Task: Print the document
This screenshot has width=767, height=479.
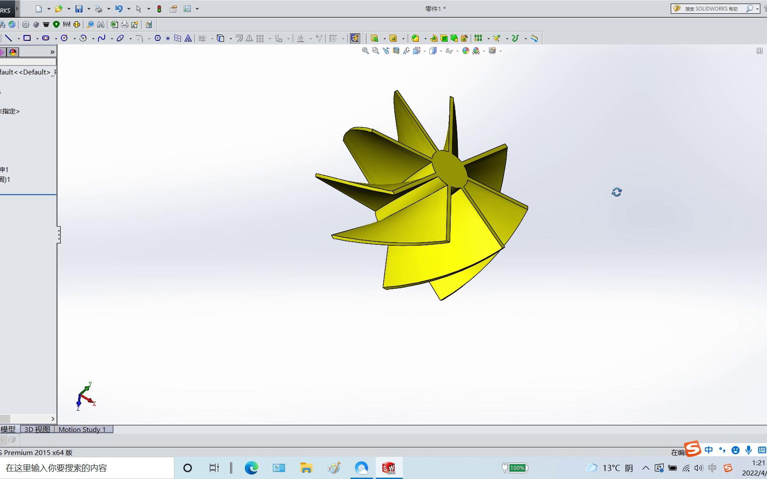Action: pyautogui.click(x=98, y=9)
